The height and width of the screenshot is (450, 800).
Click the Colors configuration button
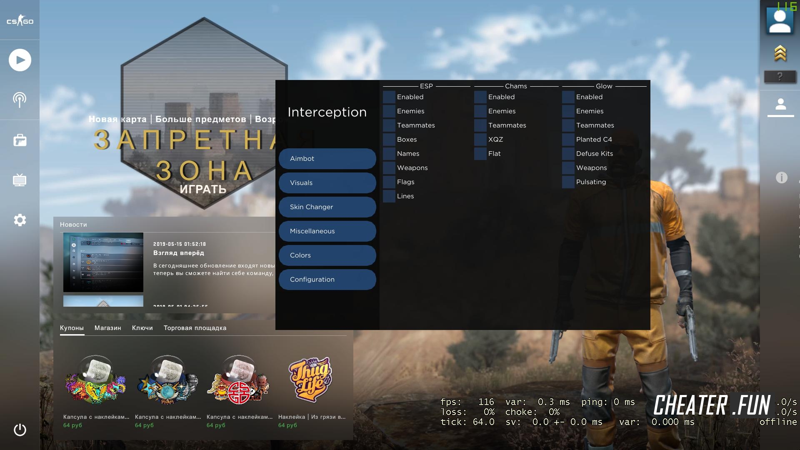tap(327, 255)
